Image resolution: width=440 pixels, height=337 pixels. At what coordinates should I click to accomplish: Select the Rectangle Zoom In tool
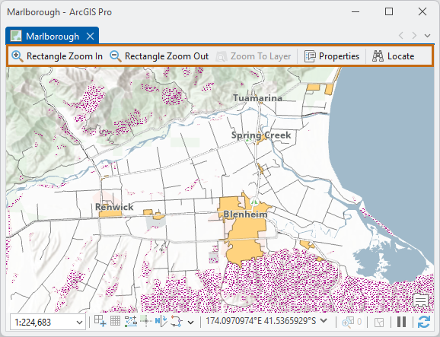pos(57,56)
